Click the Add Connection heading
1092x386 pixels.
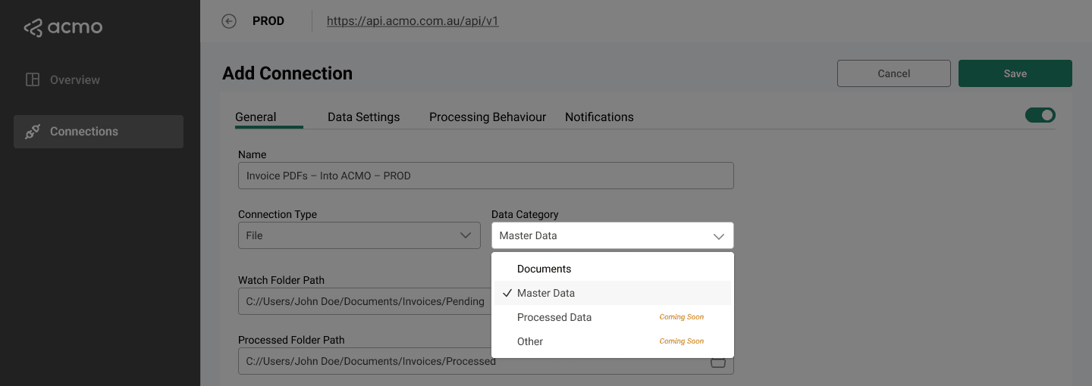(x=287, y=73)
